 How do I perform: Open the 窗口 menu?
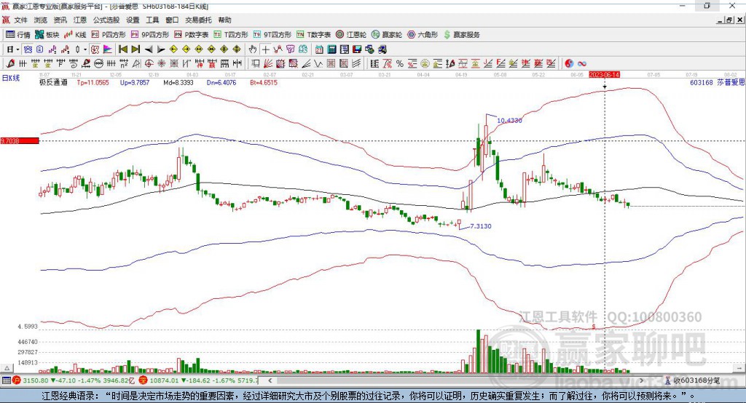172,20
